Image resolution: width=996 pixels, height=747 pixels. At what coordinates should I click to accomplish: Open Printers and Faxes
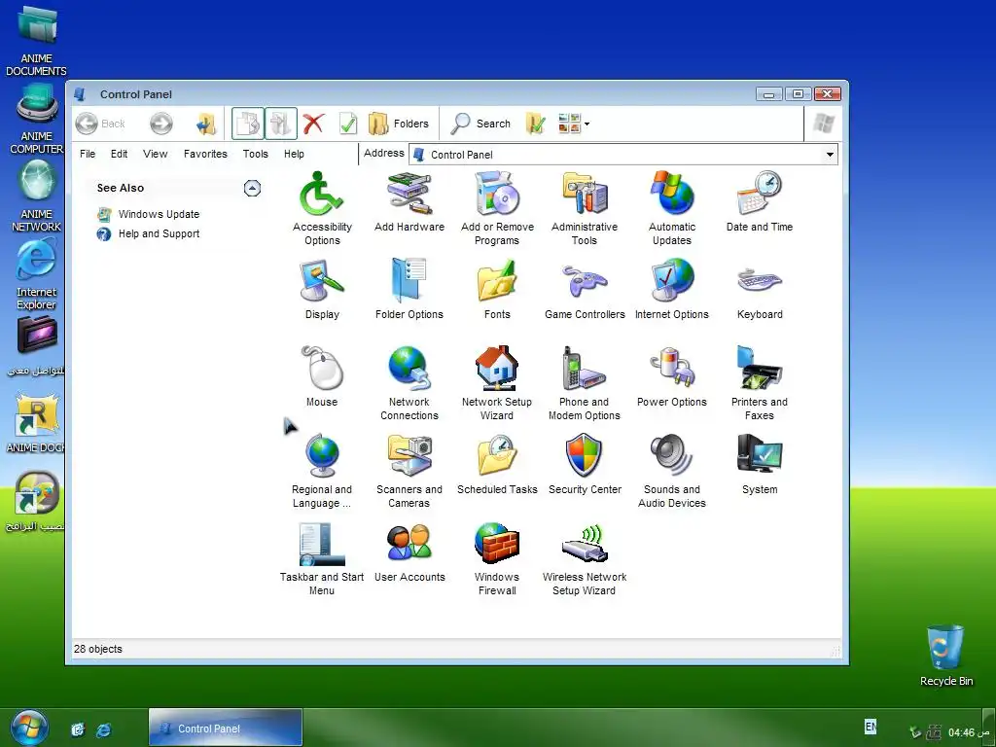[760, 383]
